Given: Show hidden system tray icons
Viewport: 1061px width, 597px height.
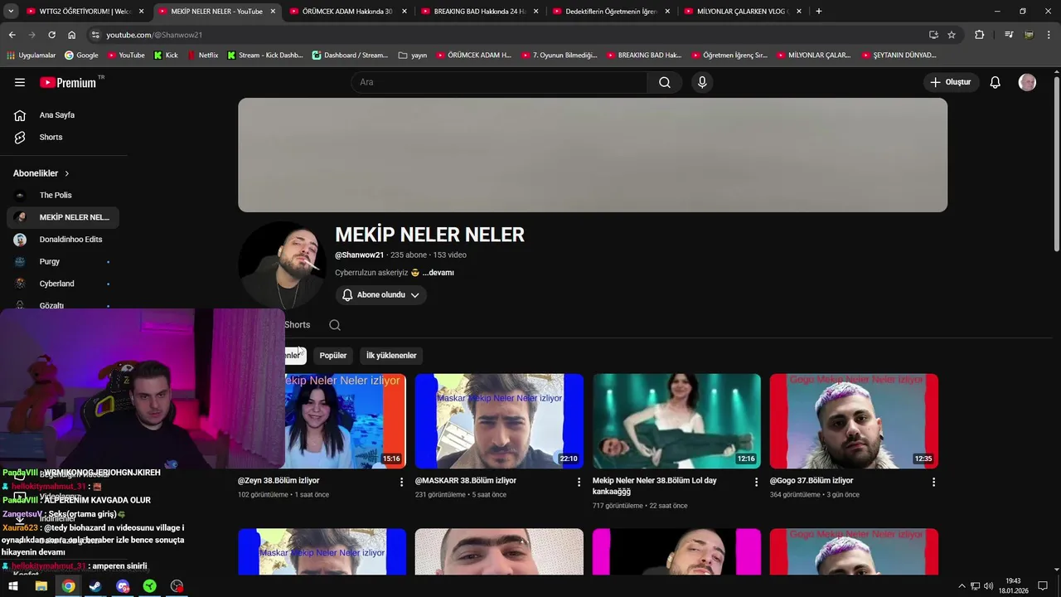Looking at the screenshot, I should [x=962, y=586].
